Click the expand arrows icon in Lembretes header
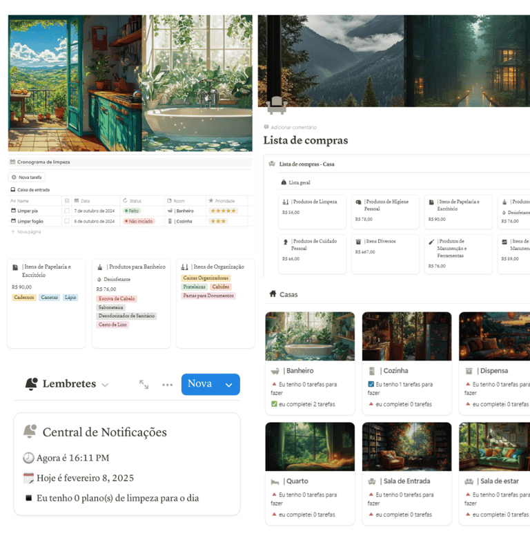This screenshot has width=530, height=538. click(144, 385)
